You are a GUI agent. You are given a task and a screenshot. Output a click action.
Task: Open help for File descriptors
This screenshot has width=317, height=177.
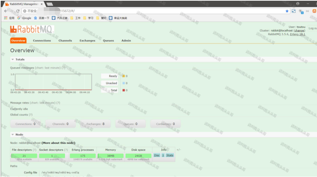tap(35, 150)
